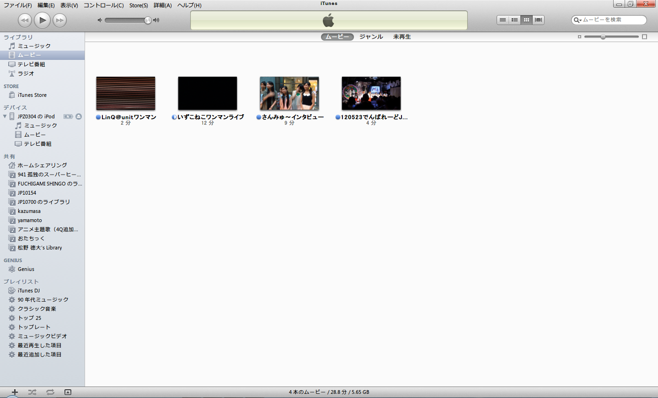
Task: Open the iTunes DJ playlist
Action: point(42,291)
